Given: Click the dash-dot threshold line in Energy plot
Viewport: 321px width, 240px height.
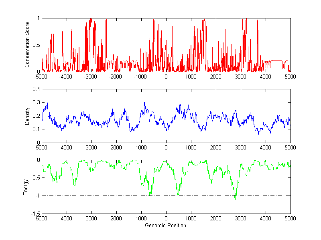Looking at the screenshot, I should 100,196.
